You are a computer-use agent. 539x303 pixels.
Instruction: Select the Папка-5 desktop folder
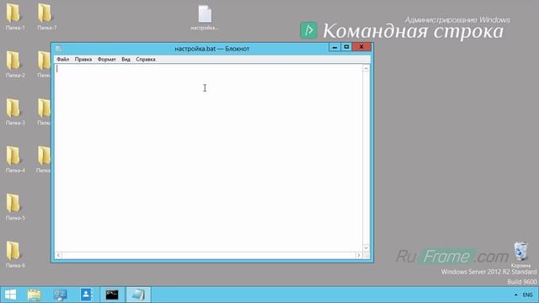[15, 206]
